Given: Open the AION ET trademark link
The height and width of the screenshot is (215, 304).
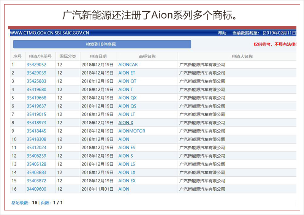Looking at the screenshot, I should pos(127,73).
